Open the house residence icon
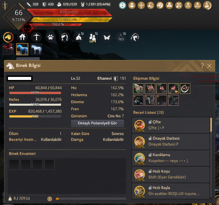This screenshot has width=219, height=205. coord(22,37)
